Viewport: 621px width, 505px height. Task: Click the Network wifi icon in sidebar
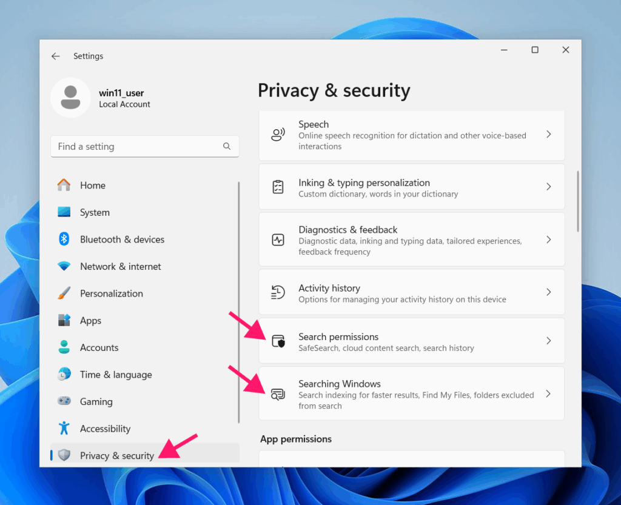click(64, 266)
